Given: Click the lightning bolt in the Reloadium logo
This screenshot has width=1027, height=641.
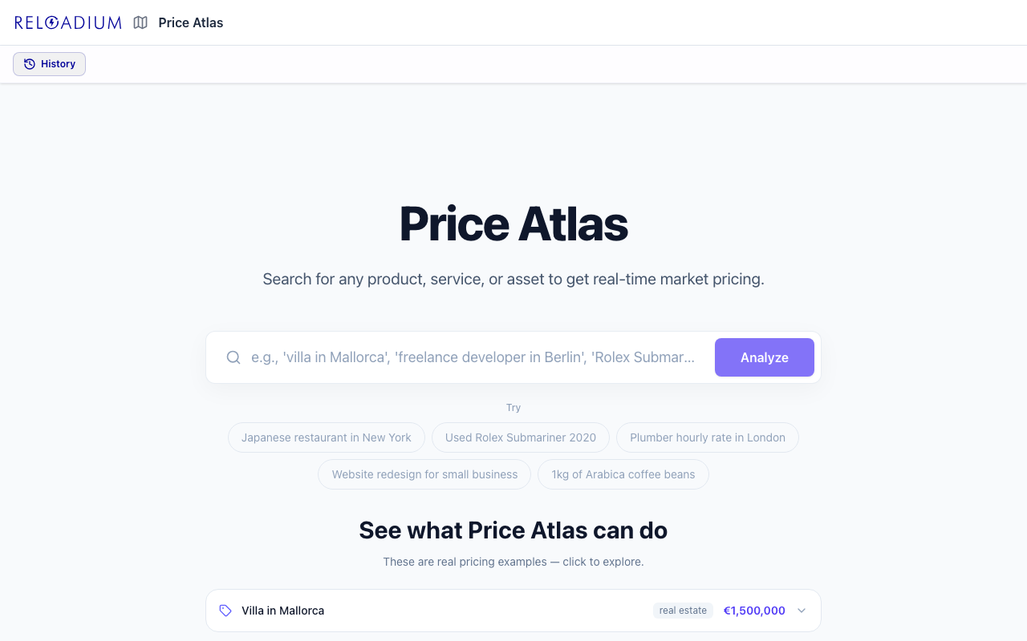Looking at the screenshot, I should coord(51,22).
